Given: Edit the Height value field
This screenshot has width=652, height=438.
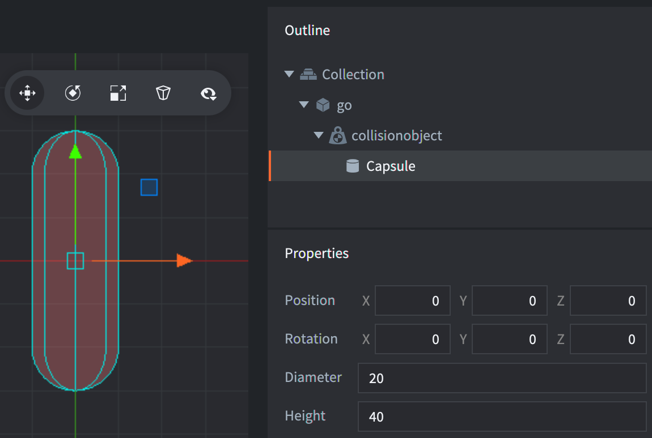Looking at the screenshot, I should (x=501, y=416).
